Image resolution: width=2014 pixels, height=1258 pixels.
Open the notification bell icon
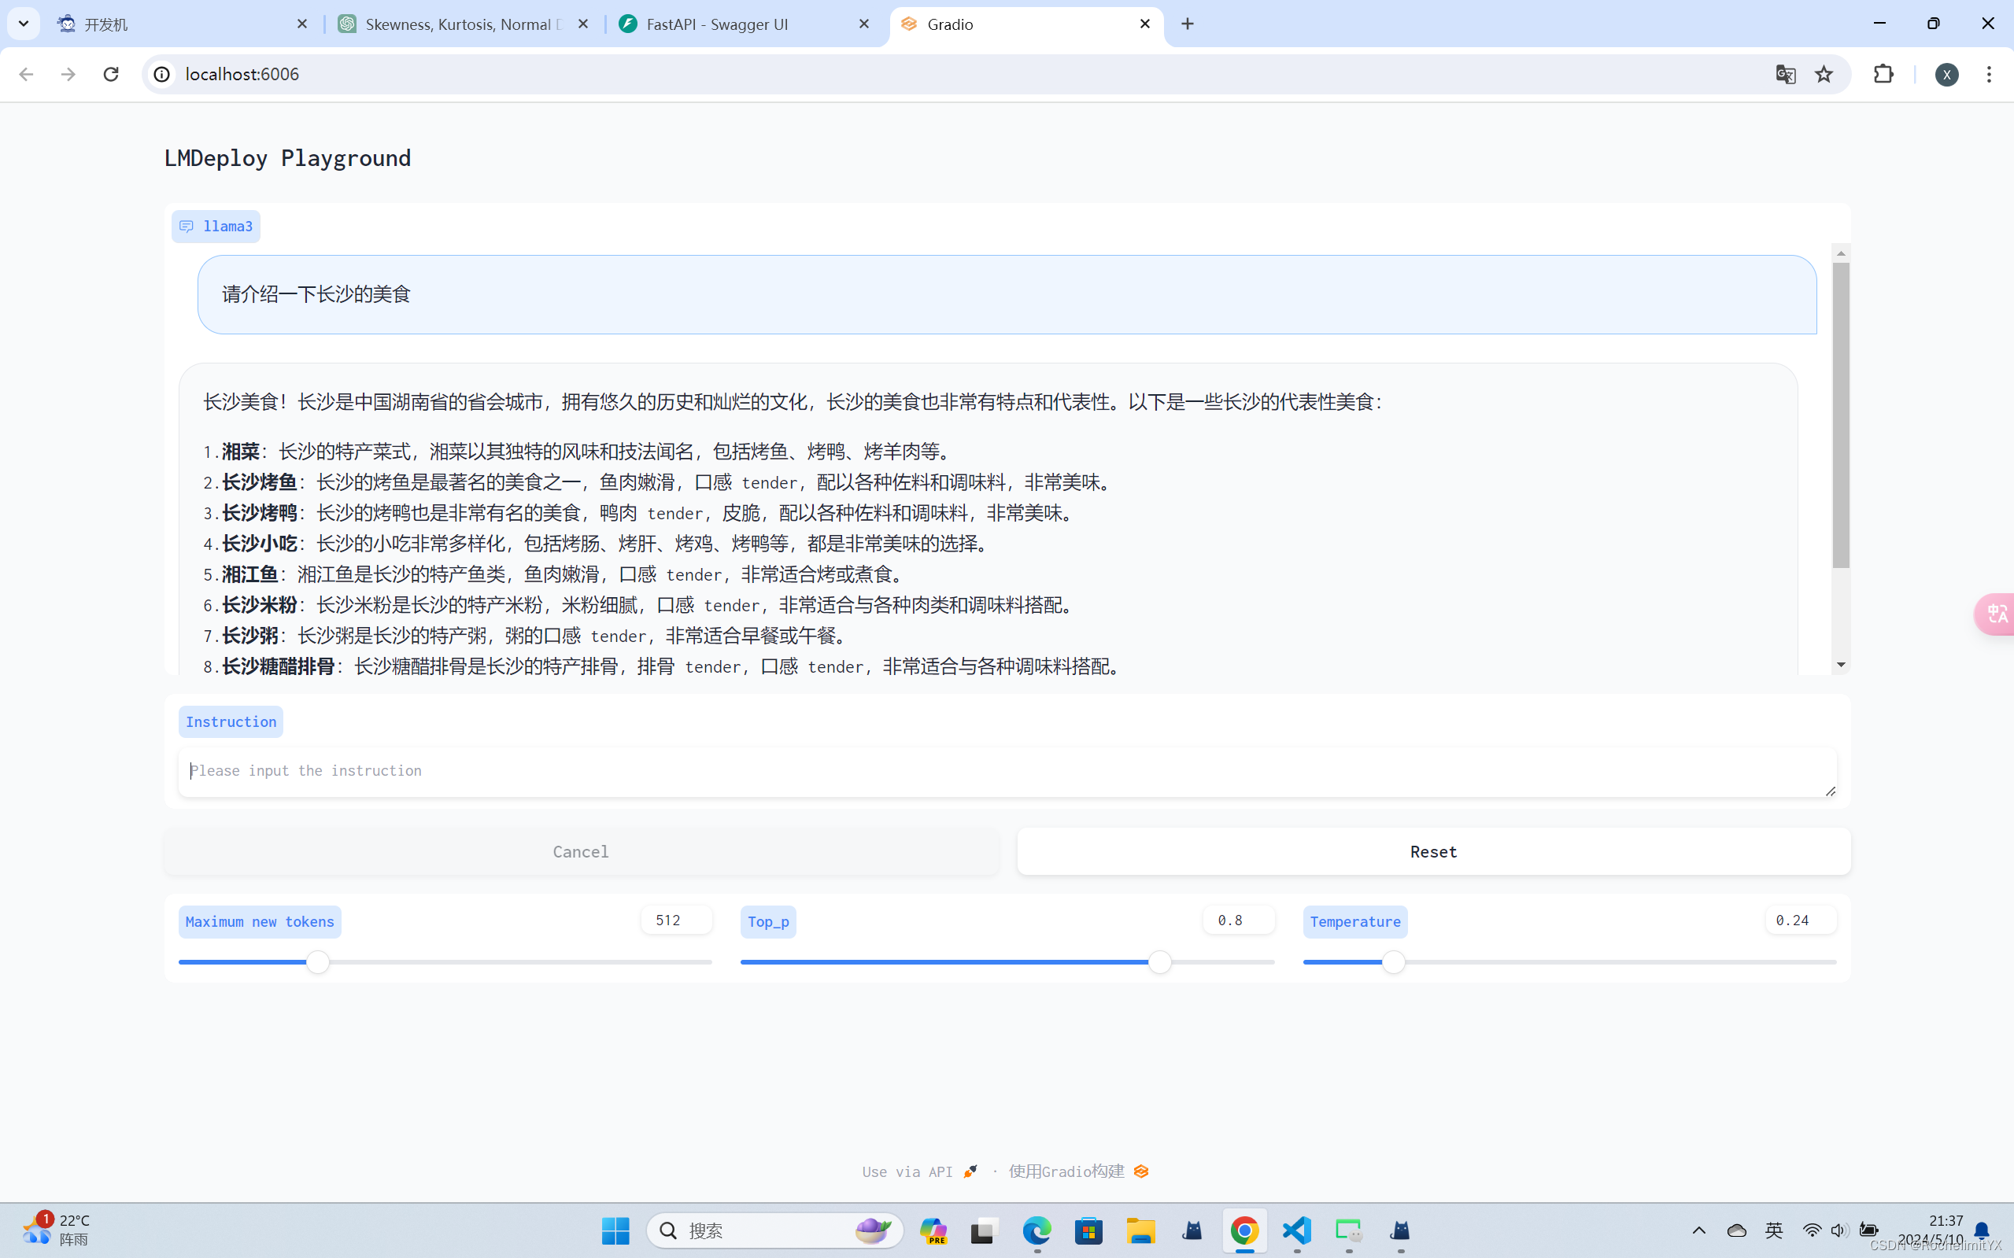pyautogui.click(x=1983, y=1230)
